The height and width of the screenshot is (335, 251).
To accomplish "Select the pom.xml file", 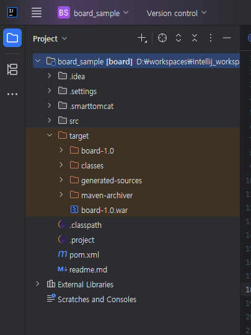I will tap(78, 255).
